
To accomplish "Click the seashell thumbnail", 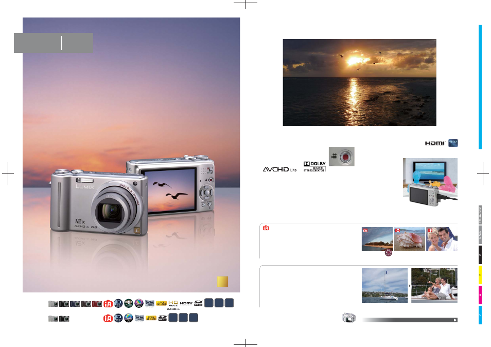I will 409,239.
